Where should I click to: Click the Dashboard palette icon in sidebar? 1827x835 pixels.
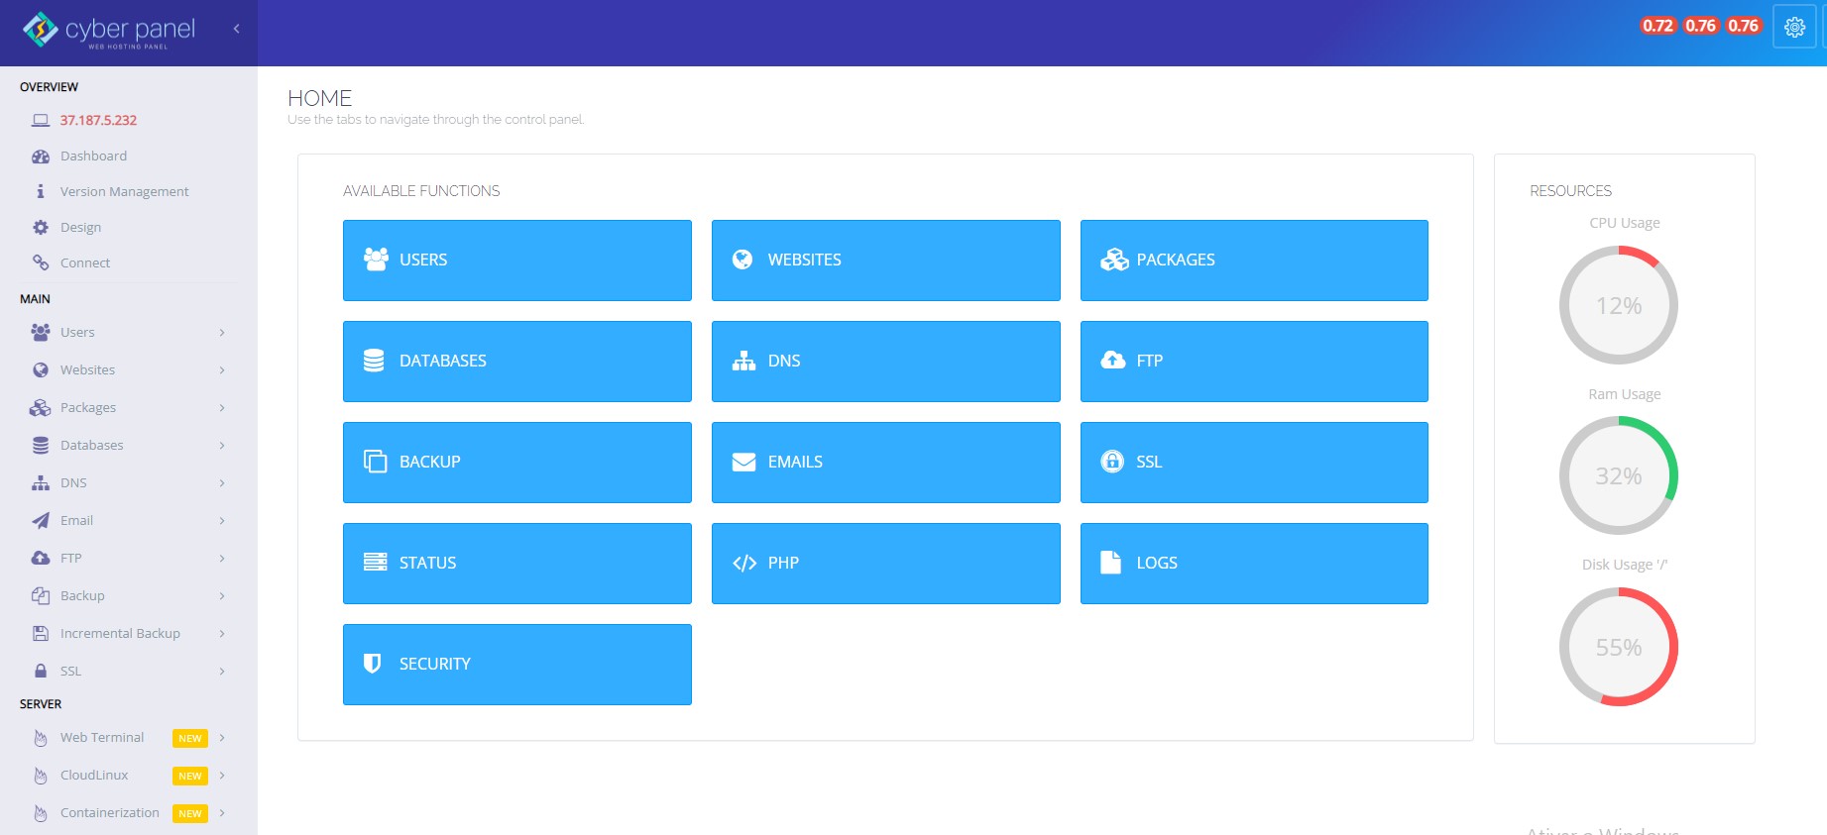41,157
